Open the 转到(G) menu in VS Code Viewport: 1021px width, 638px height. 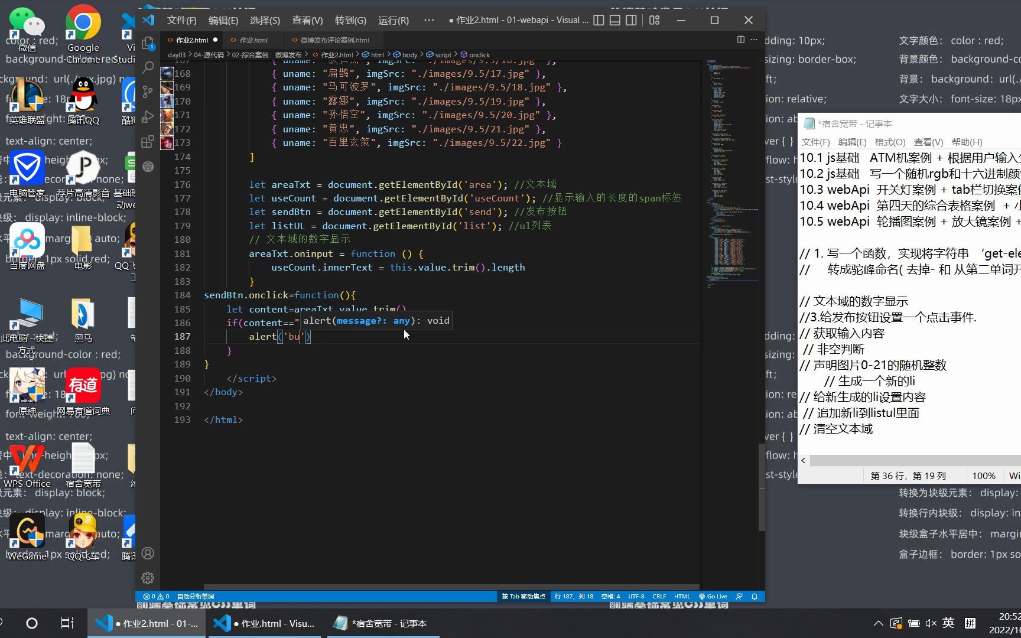pos(350,20)
